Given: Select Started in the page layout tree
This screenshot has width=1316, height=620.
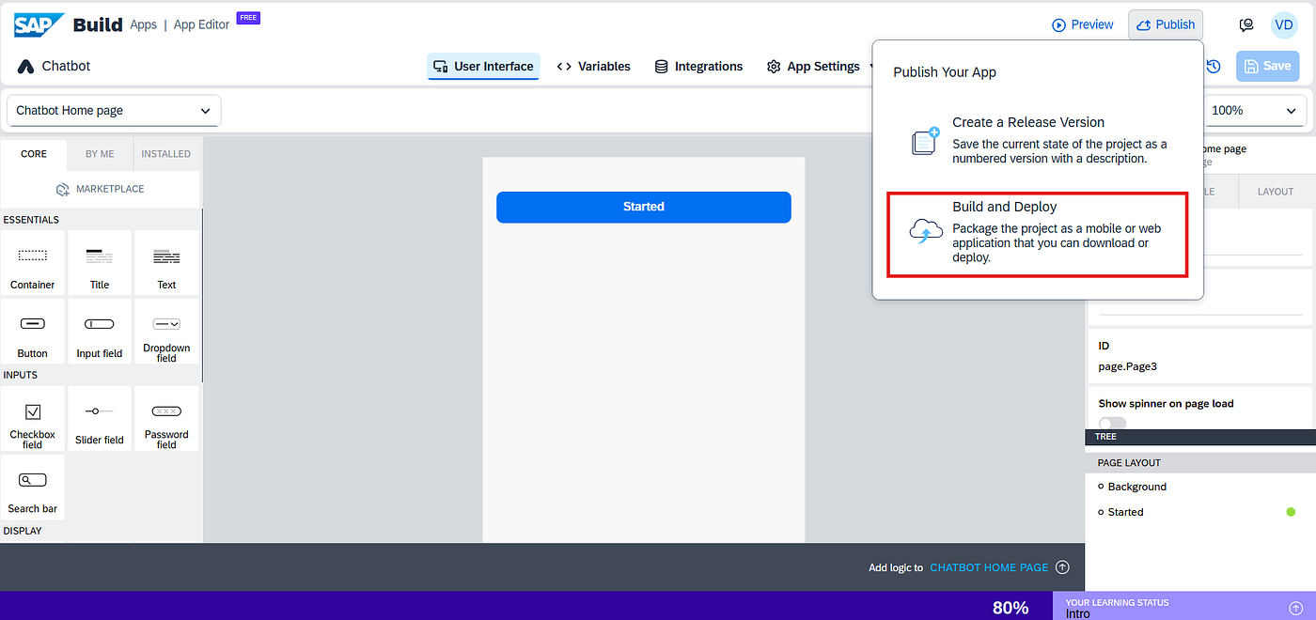Looking at the screenshot, I should 1125,512.
